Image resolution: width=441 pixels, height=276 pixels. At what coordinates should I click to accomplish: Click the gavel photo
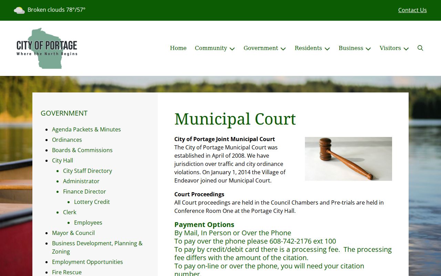tap(348, 159)
